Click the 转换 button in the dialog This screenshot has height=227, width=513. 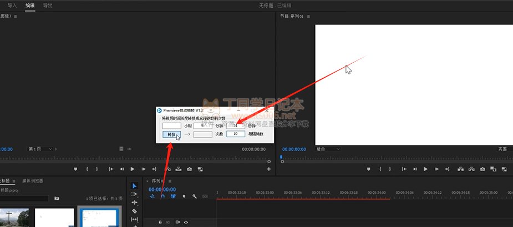tap(171, 134)
